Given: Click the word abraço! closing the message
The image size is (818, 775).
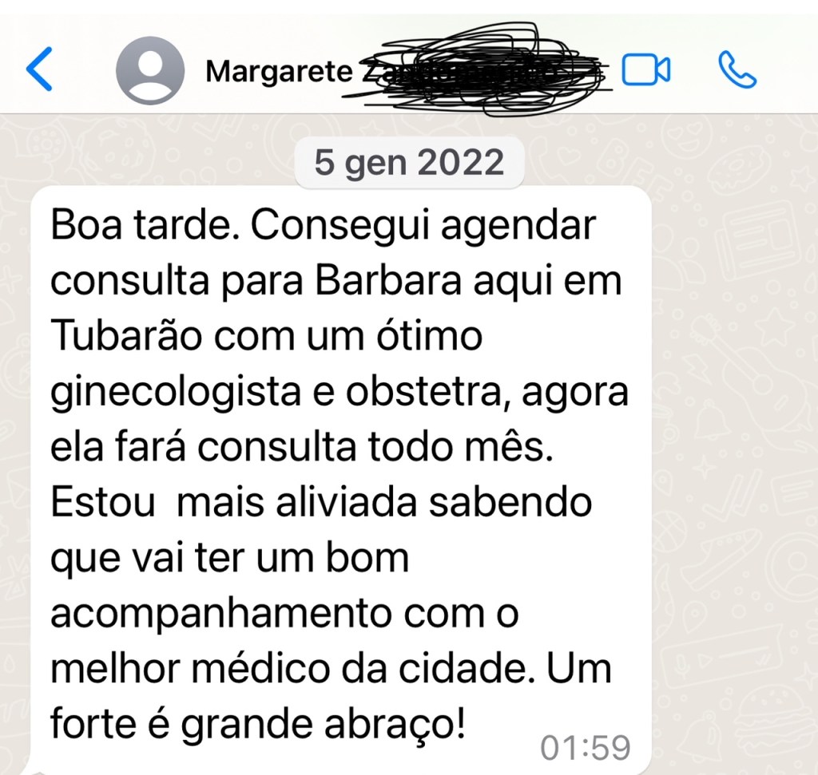Looking at the screenshot, I should pos(395,725).
